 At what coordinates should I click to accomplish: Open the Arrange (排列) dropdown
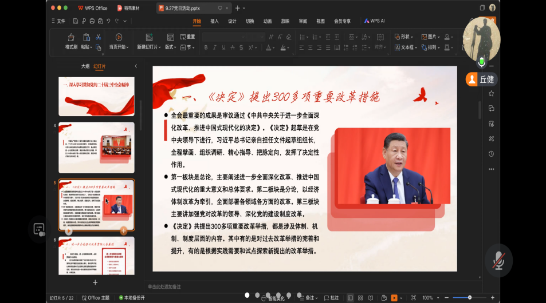click(433, 47)
